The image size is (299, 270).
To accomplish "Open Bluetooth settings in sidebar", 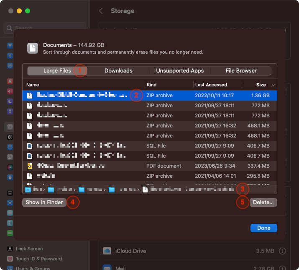I will point(10,56).
